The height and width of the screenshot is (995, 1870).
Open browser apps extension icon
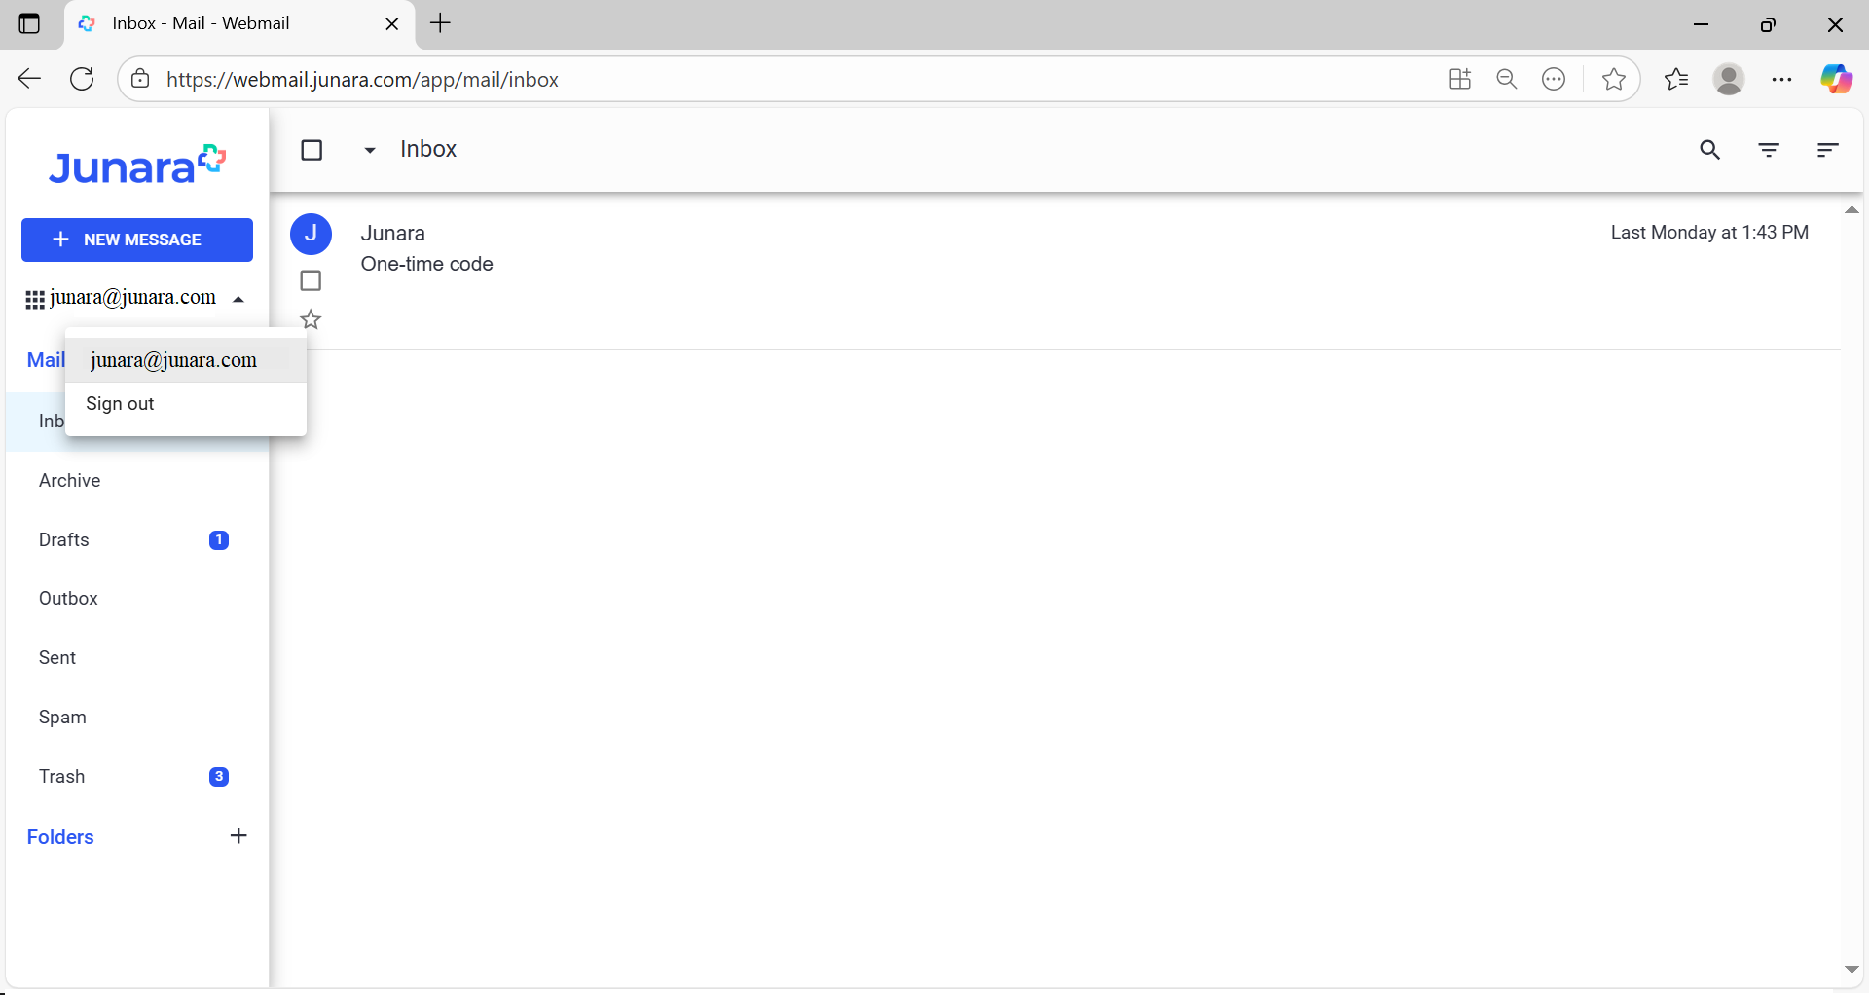[1459, 79]
